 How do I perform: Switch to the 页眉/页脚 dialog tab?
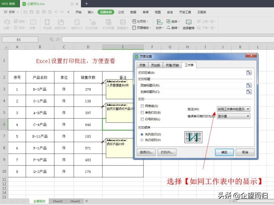click(x=173, y=65)
